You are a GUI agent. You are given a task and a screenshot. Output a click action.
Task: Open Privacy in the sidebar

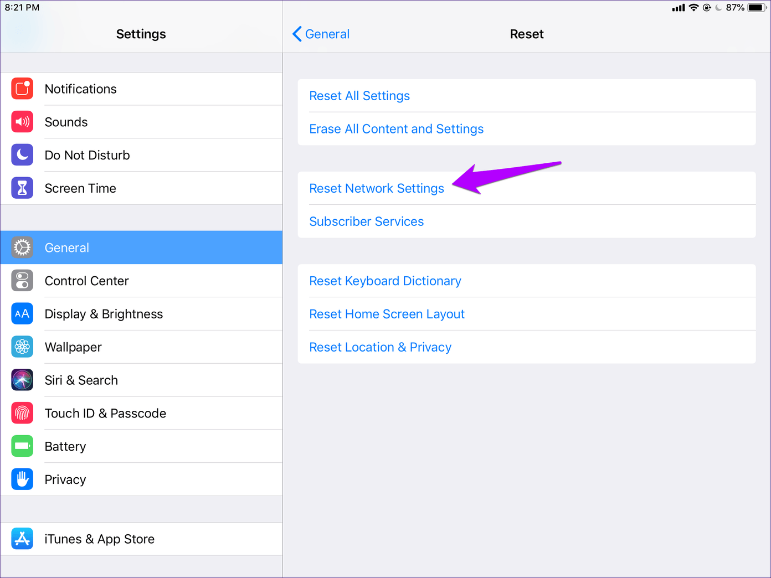65,479
